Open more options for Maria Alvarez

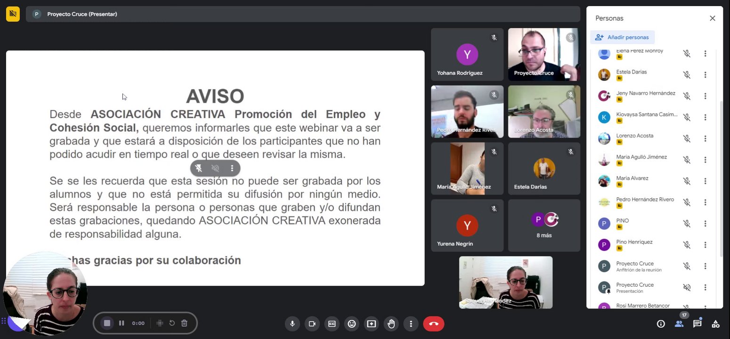click(705, 181)
